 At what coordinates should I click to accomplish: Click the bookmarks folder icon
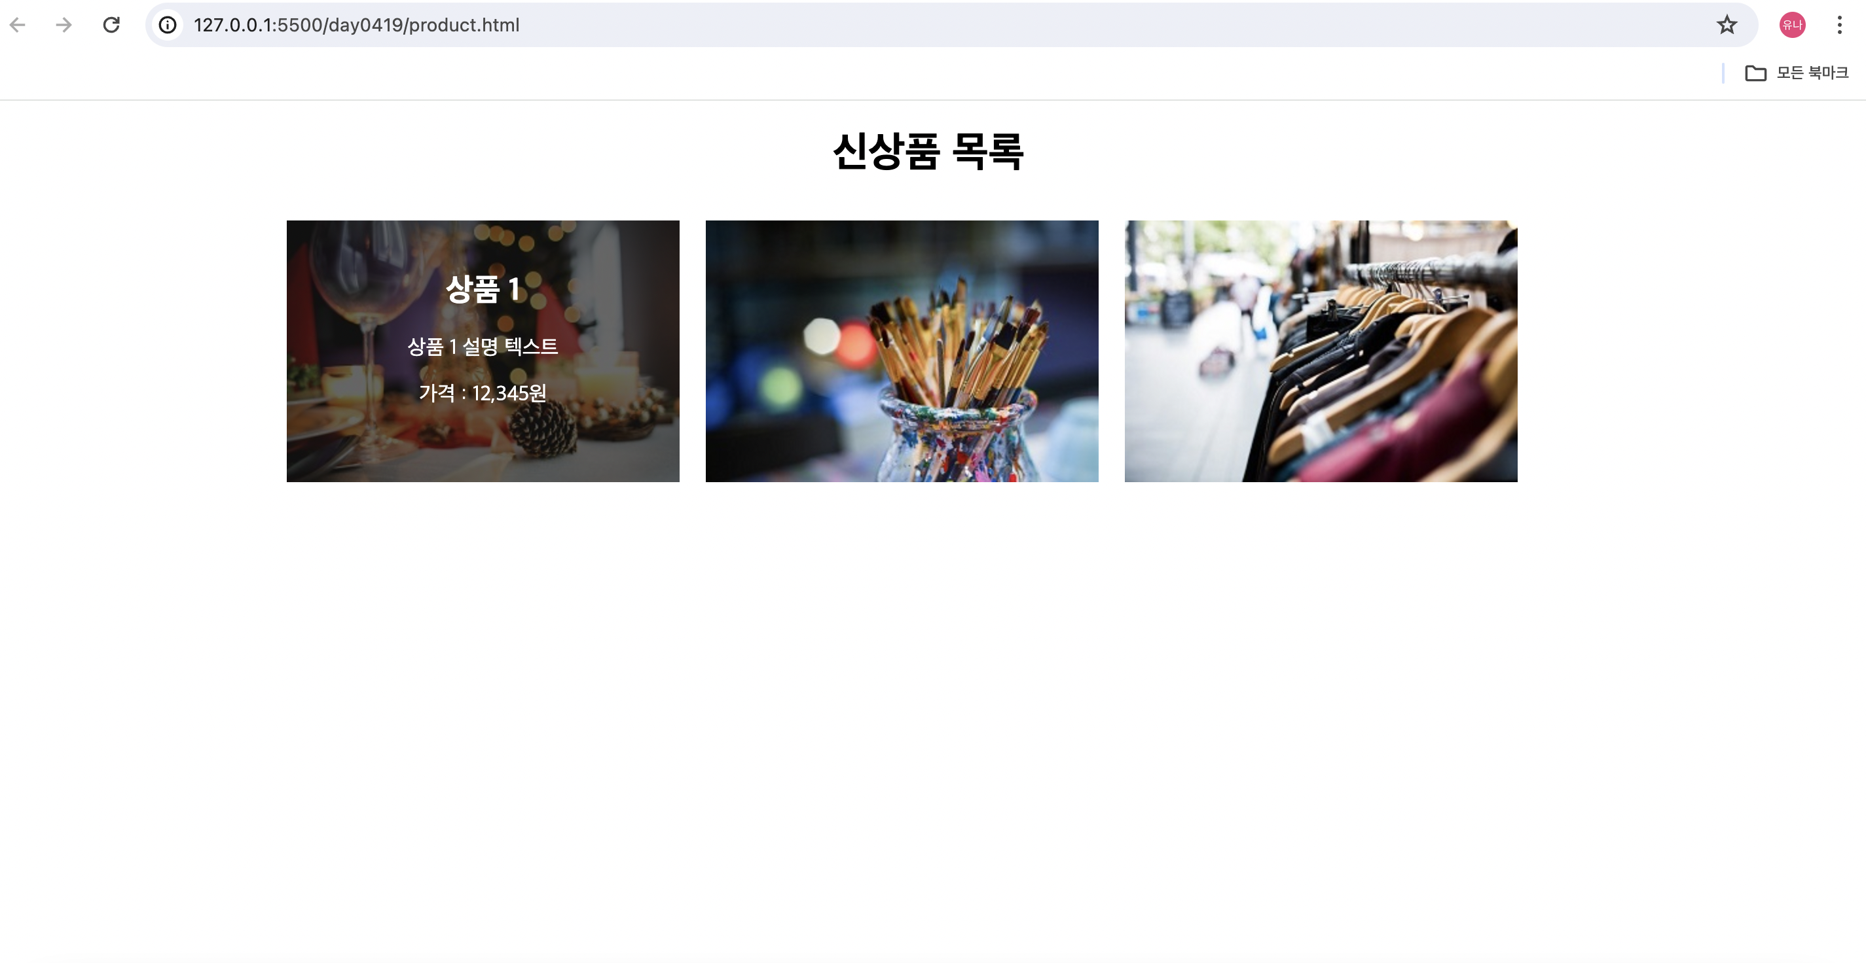click(x=1755, y=73)
